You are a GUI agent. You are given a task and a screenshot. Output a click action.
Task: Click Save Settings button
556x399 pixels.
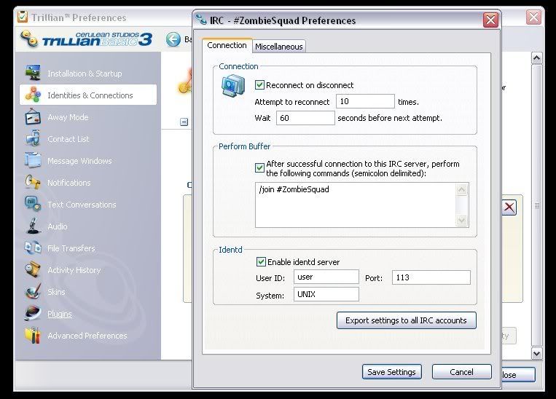392,372
